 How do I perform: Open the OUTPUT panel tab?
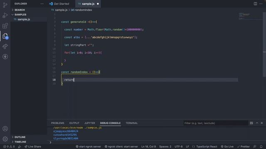tap(74, 123)
